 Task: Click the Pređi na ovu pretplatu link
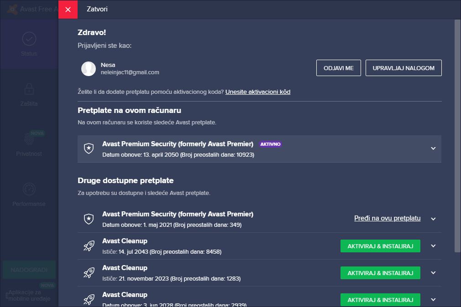point(387,218)
